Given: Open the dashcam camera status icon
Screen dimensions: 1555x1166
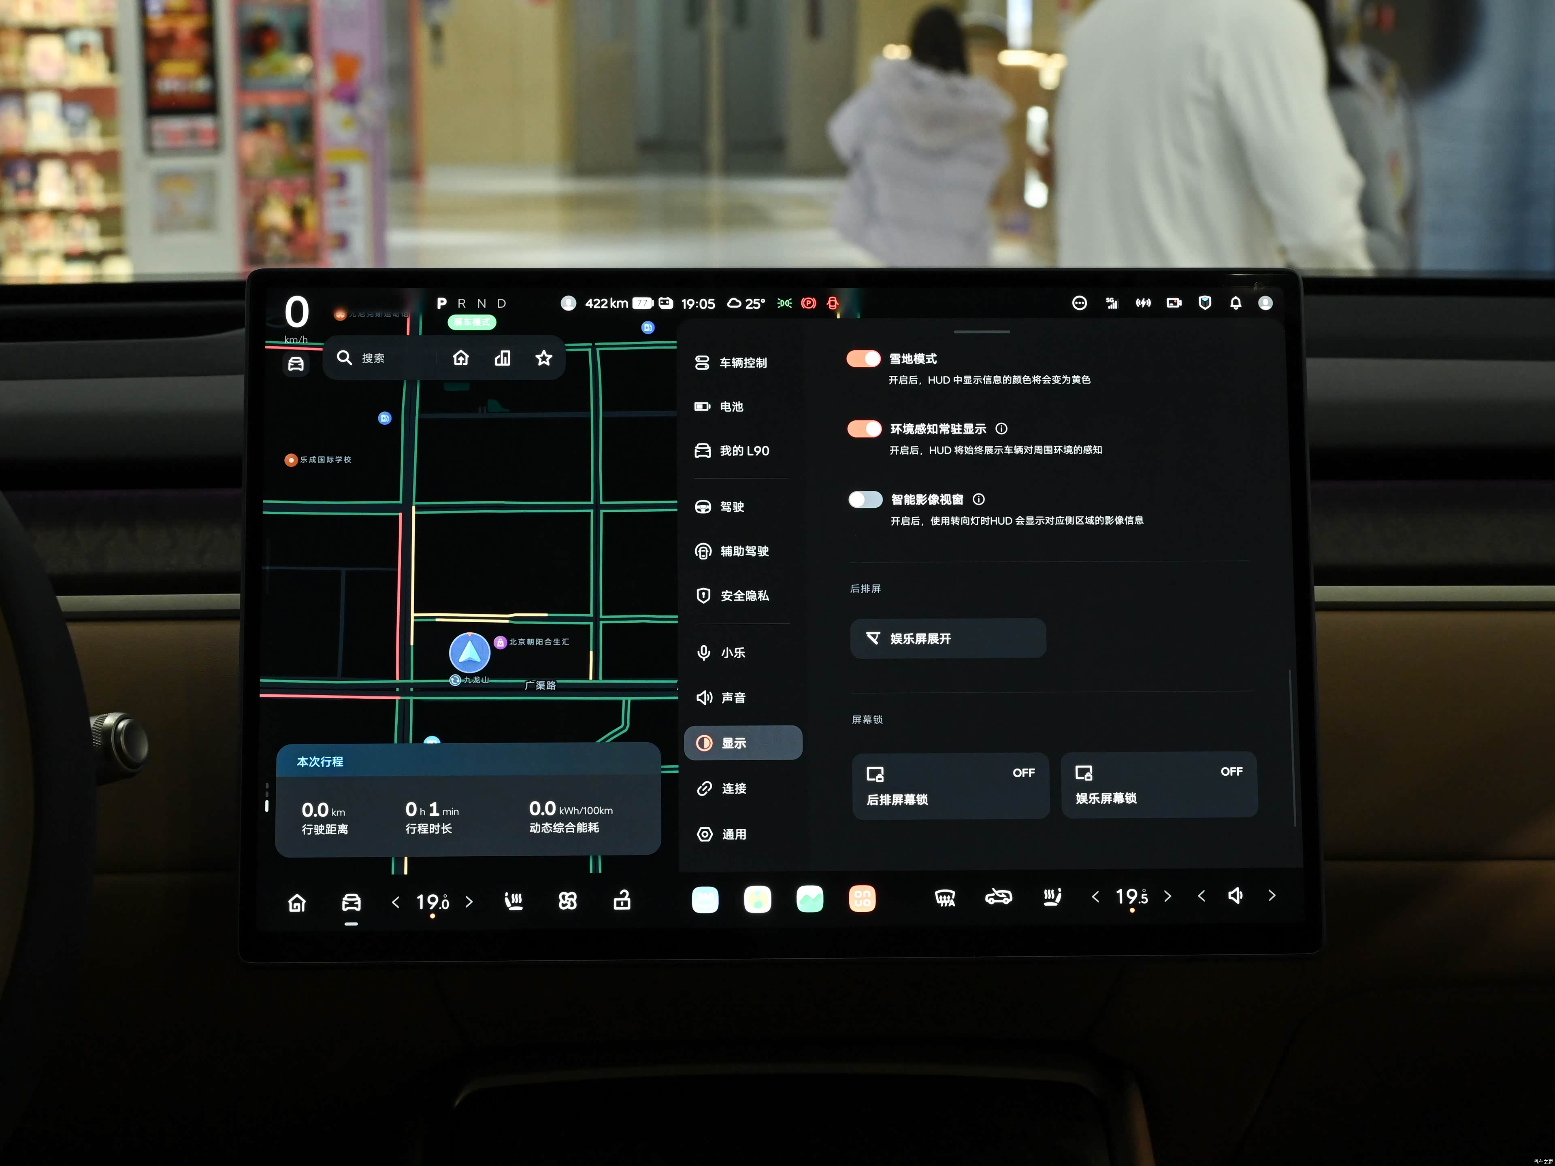Looking at the screenshot, I should coord(1173,303).
